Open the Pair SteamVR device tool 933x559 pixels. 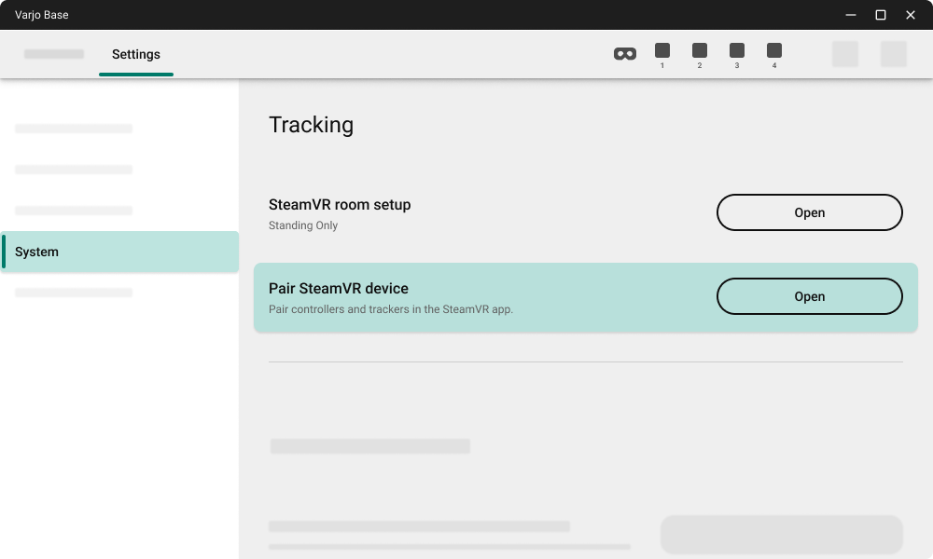[809, 296]
